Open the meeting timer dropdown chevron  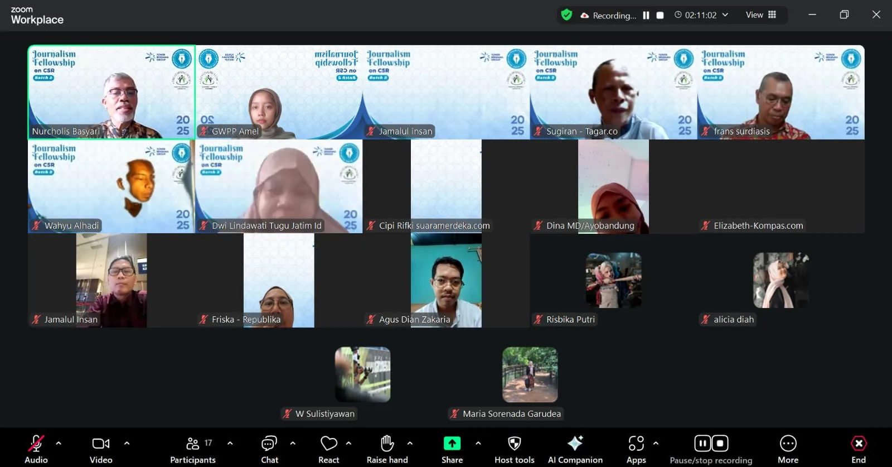point(725,15)
